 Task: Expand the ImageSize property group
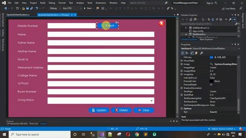click(x=182, y=74)
